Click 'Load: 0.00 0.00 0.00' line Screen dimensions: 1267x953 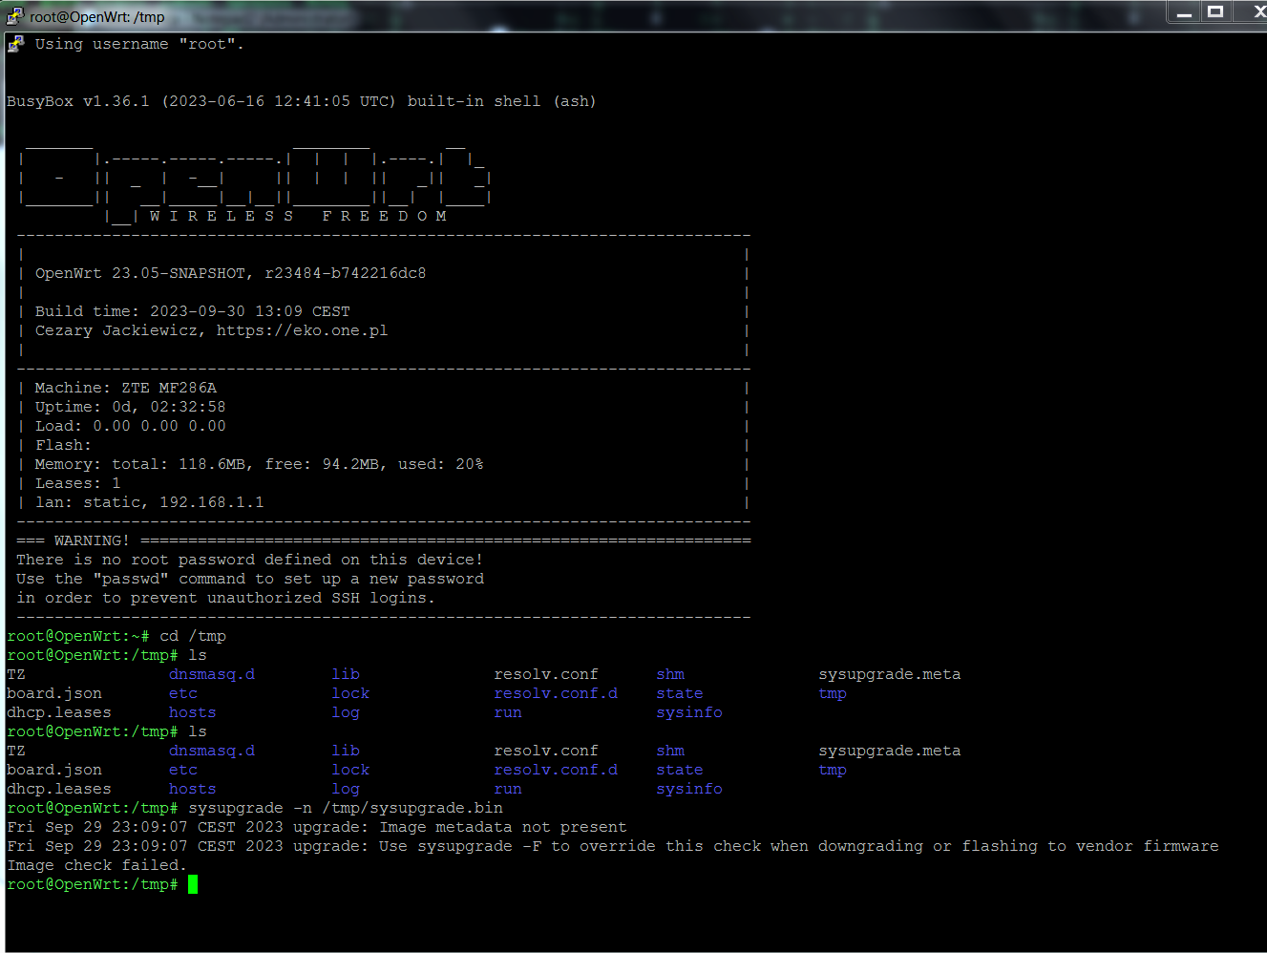(130, 426)
